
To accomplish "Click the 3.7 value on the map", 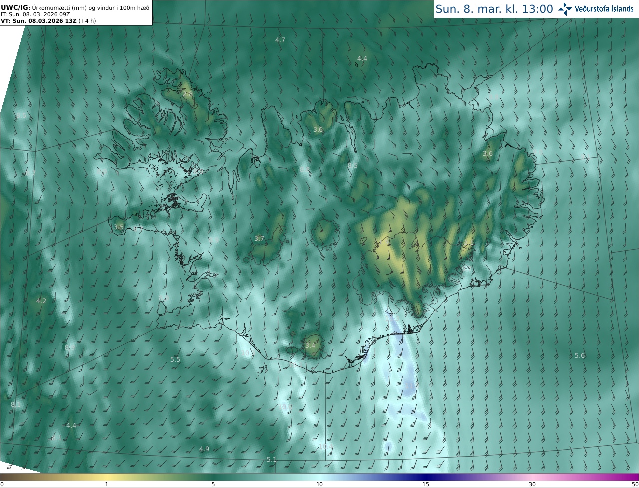I will (259, 239).
